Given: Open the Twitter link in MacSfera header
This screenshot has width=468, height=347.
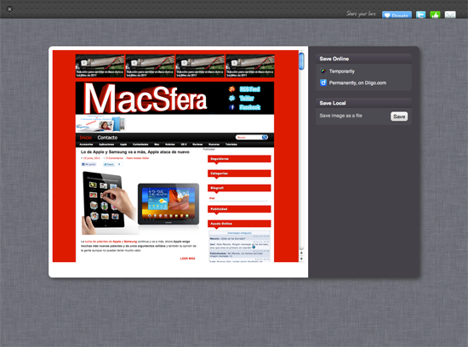Looking at the screenshot, I should (247, 98).
